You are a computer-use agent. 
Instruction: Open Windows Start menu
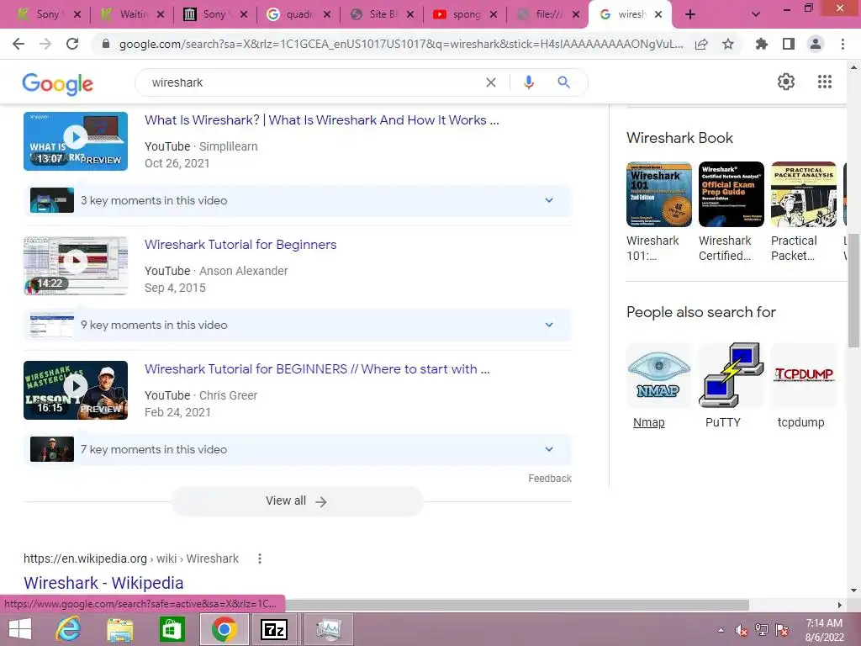(20, 629)
